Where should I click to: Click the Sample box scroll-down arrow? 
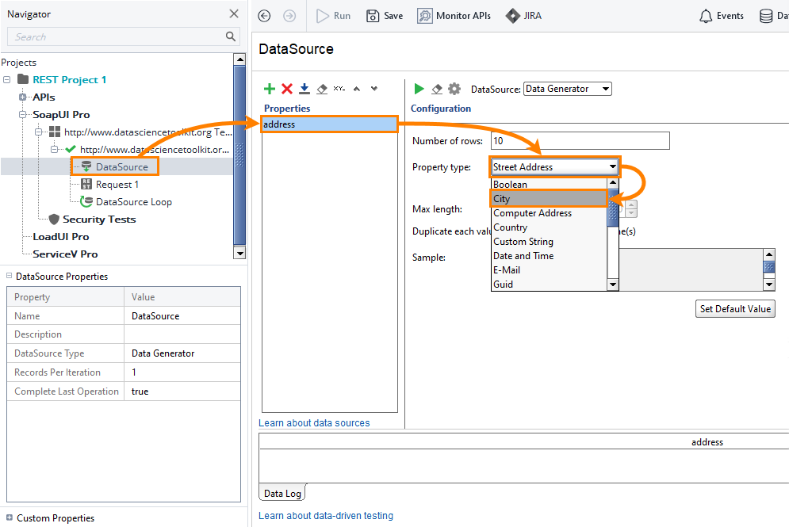coord(769,285)
